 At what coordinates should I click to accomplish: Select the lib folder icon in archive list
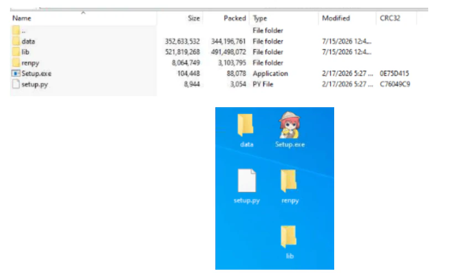click(16, 52)
